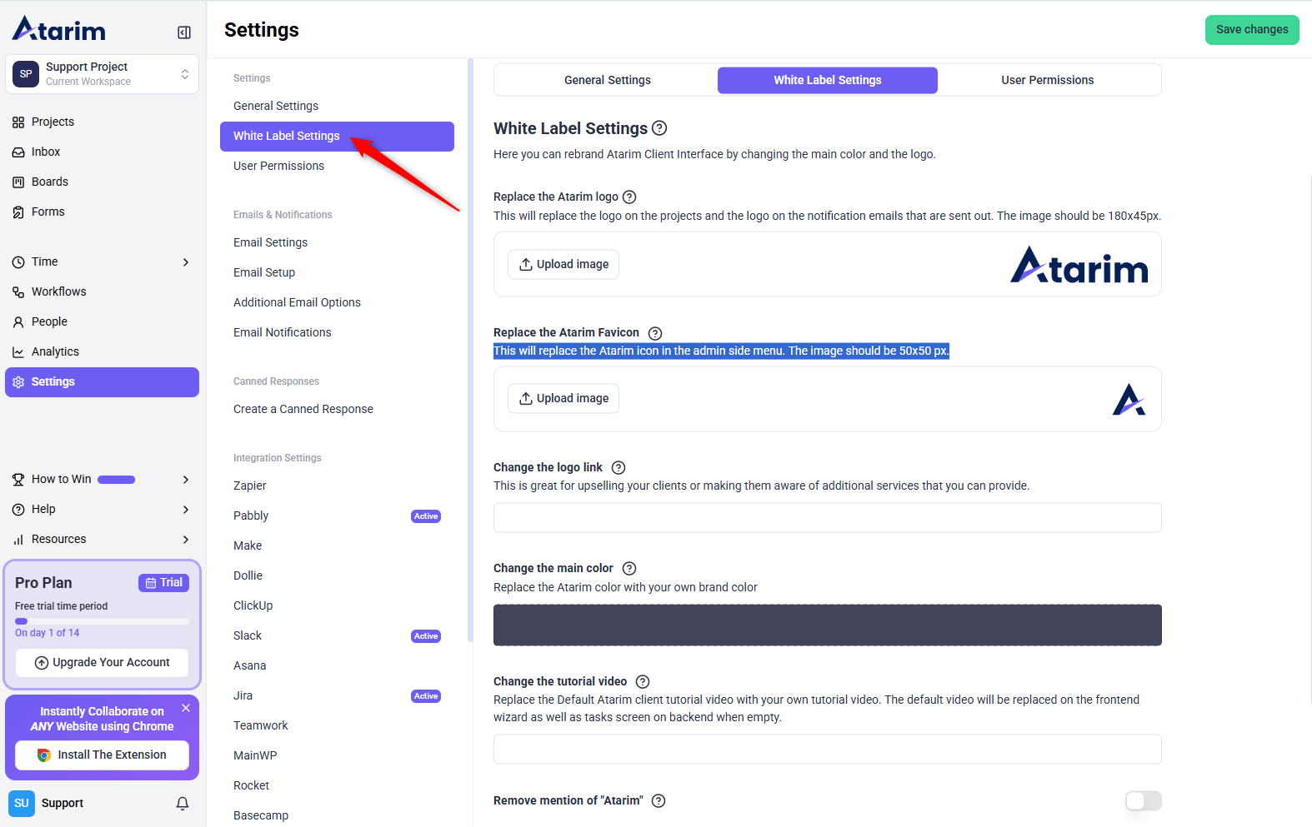1312x827 pixels.
Task: Switch to the User Permissions tab
Action: (x=1047, y=80)
